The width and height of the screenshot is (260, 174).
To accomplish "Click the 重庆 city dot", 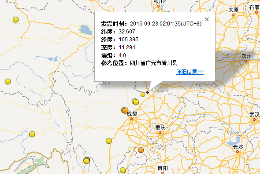I will tap(160, 133).
